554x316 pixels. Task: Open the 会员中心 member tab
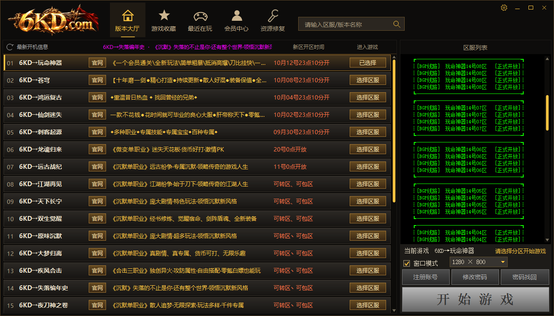236,20
